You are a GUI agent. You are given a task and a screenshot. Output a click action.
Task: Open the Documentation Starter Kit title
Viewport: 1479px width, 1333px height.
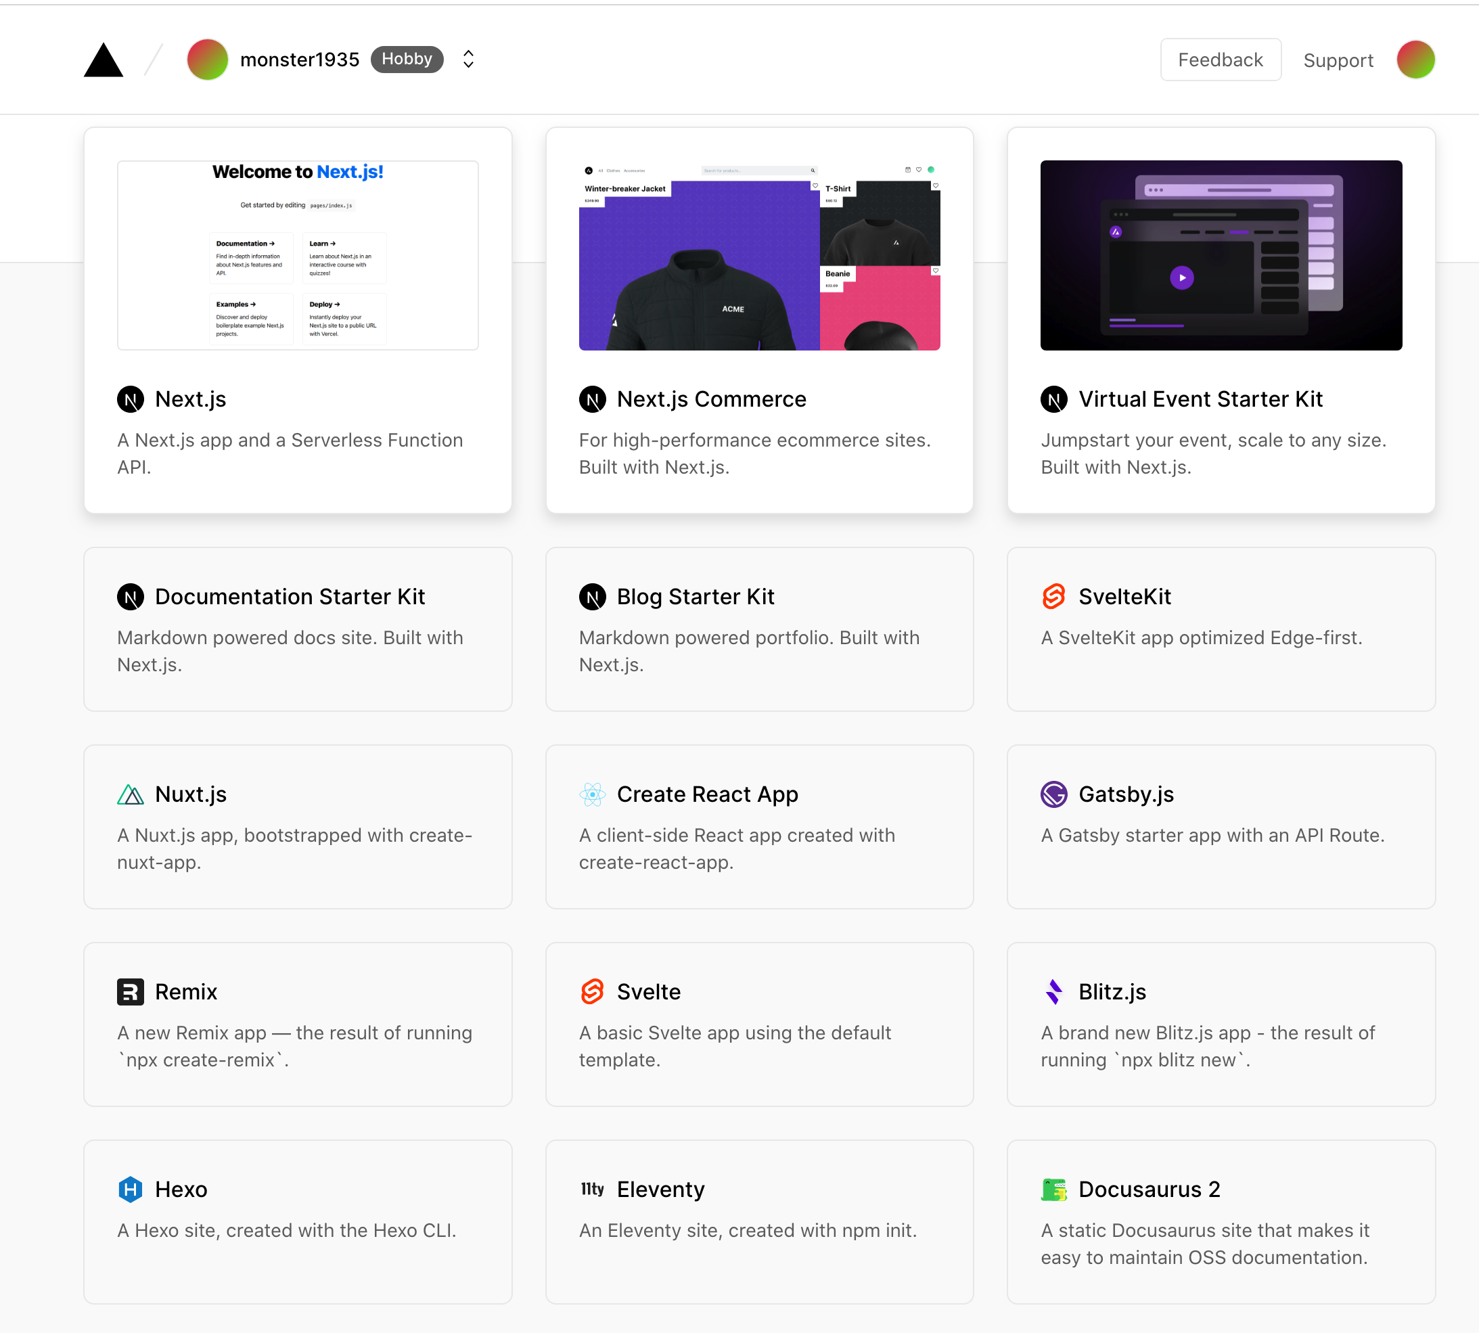[x=290, y=597]
